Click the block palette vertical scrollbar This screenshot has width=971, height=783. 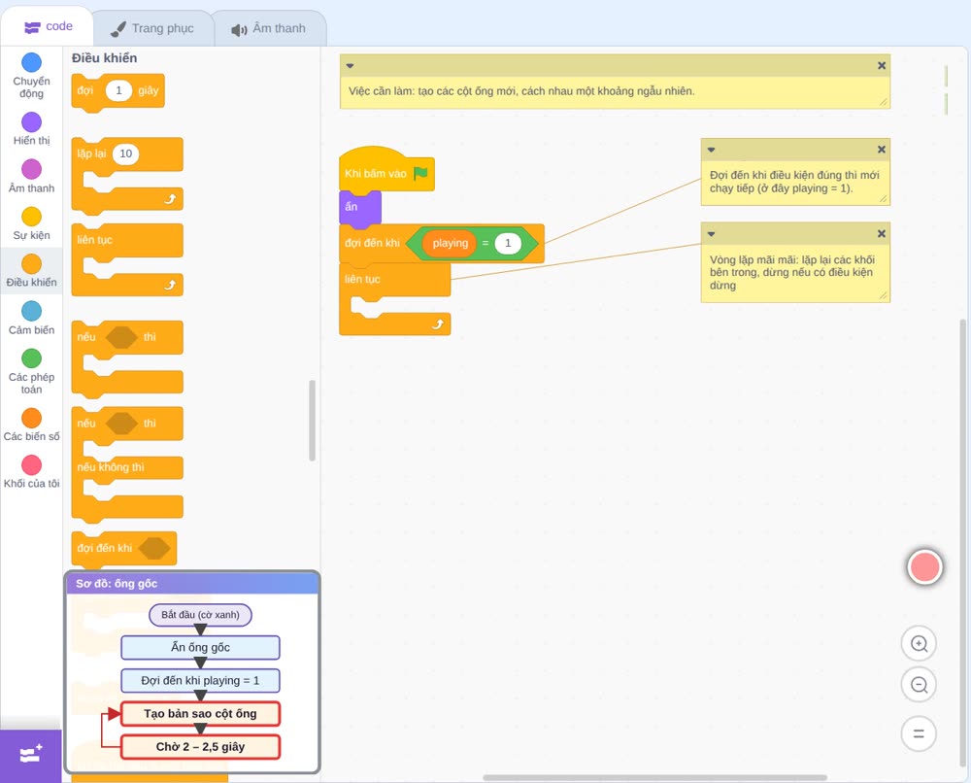click(312, 420)
